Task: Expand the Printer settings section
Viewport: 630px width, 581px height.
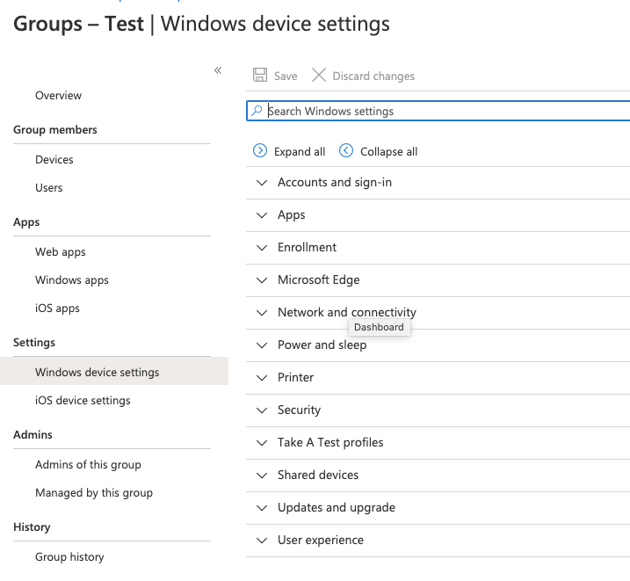Action: point(295,377)
